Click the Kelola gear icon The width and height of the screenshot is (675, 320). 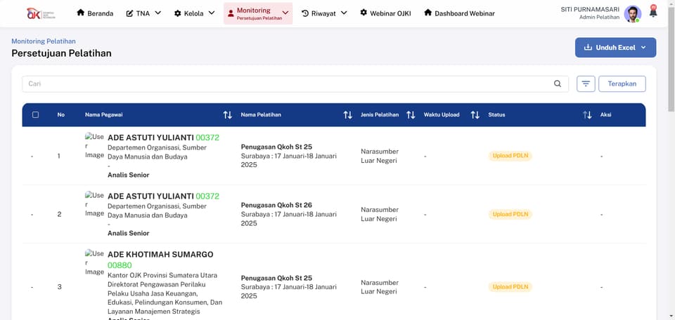(x=178, y=13)
